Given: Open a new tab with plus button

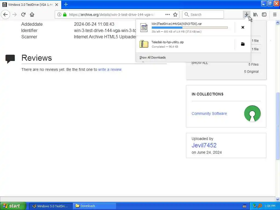Looking at the screenshot, I should click(66, 4).
